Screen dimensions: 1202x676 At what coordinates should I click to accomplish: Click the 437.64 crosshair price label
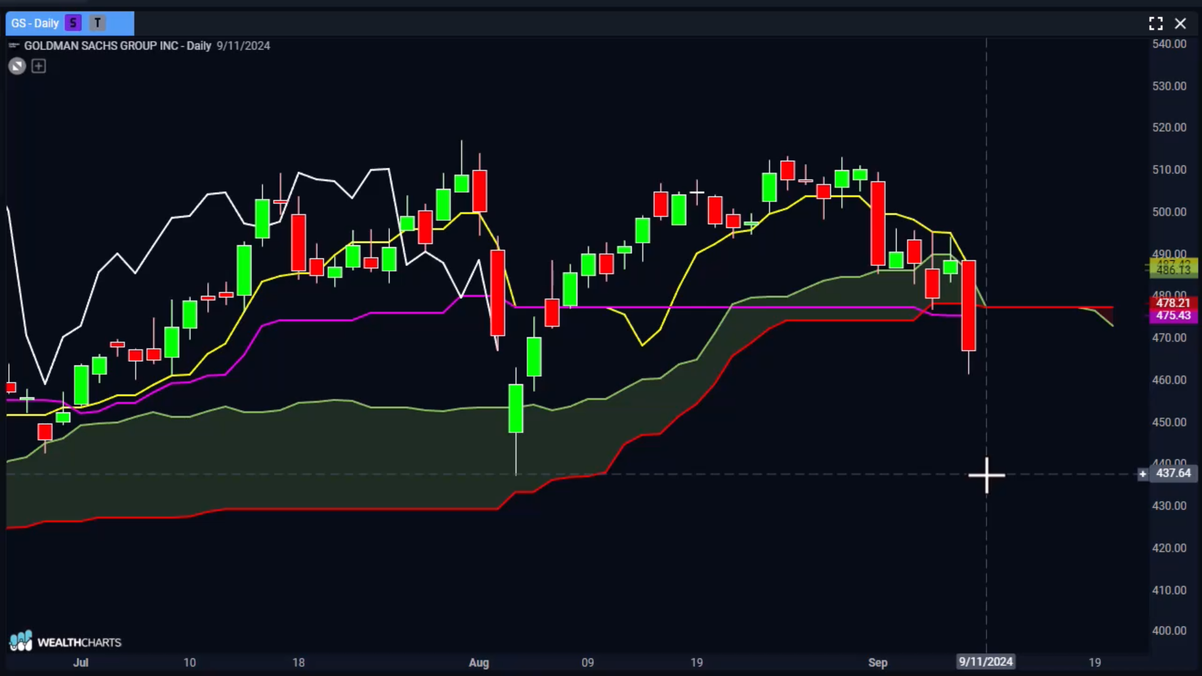[x=1173, y=473]
